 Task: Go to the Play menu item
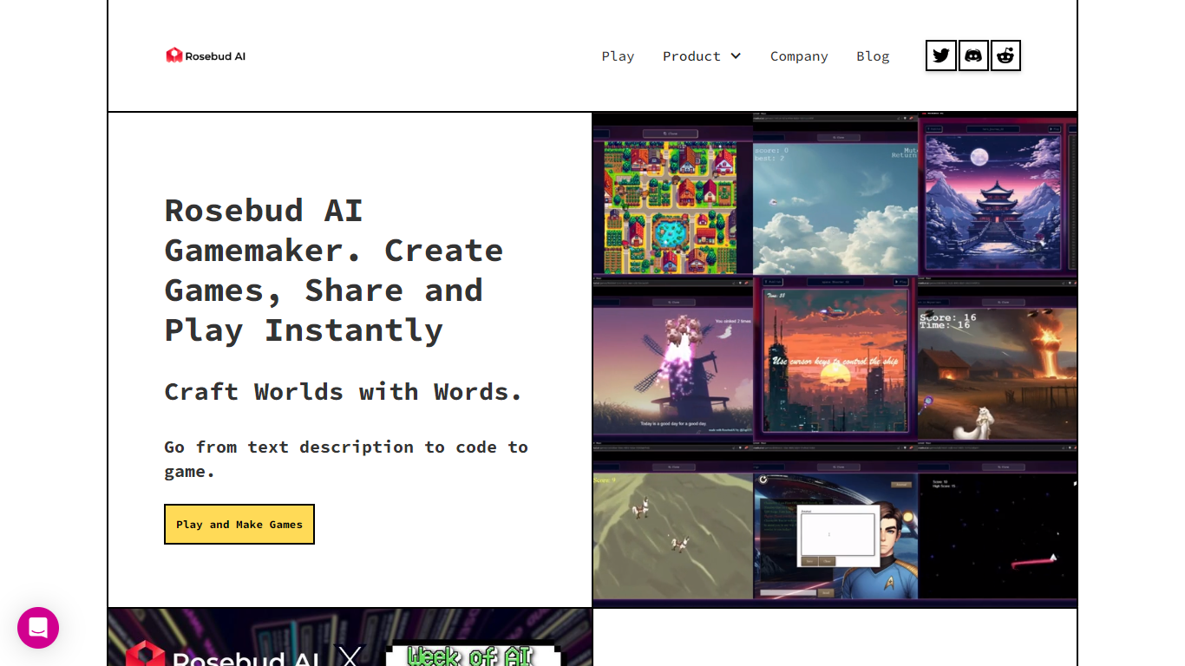point(618,56)
